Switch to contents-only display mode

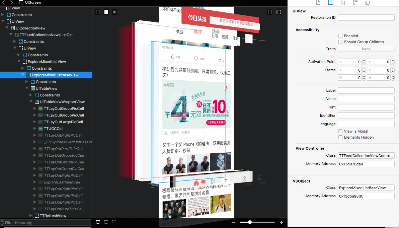click(x=106, y=12)
